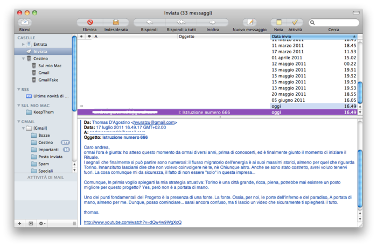Open the YouTube link in the message
The width and height of the screenshot is (377, 247).
pos(132,222)
